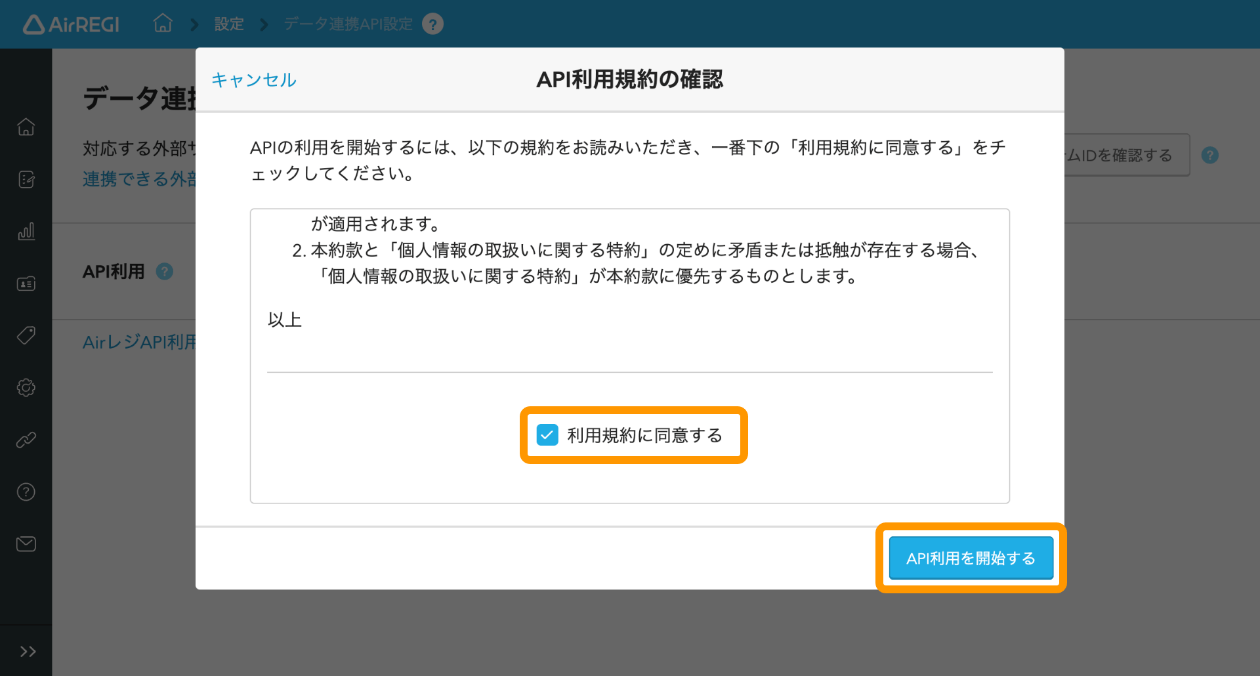
Task: Click dialog title API利用規約の確認
Action: 630,79
